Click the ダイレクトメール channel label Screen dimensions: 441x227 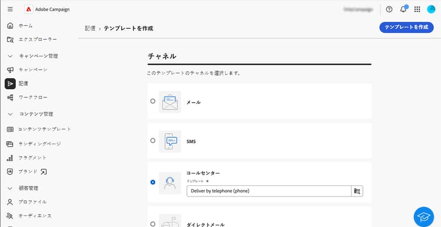click(206, 225)
